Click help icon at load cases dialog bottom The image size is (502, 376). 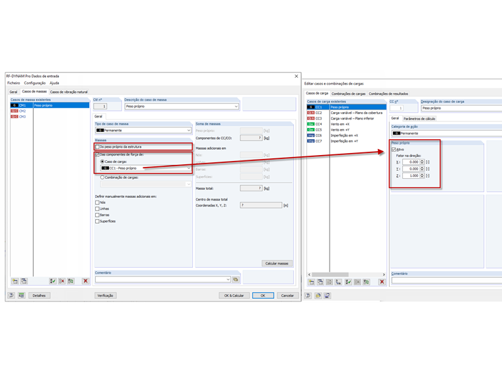(308, 296)
